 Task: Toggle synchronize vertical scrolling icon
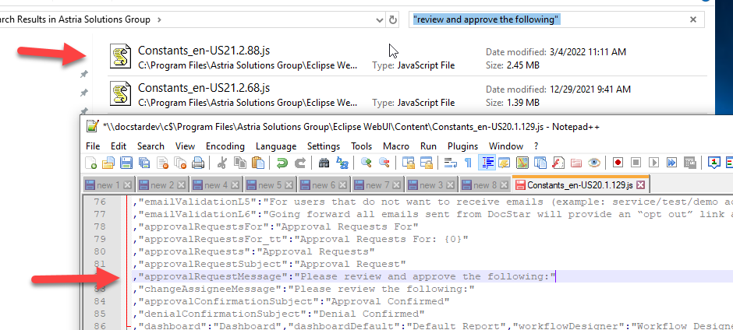pos(409,163)
